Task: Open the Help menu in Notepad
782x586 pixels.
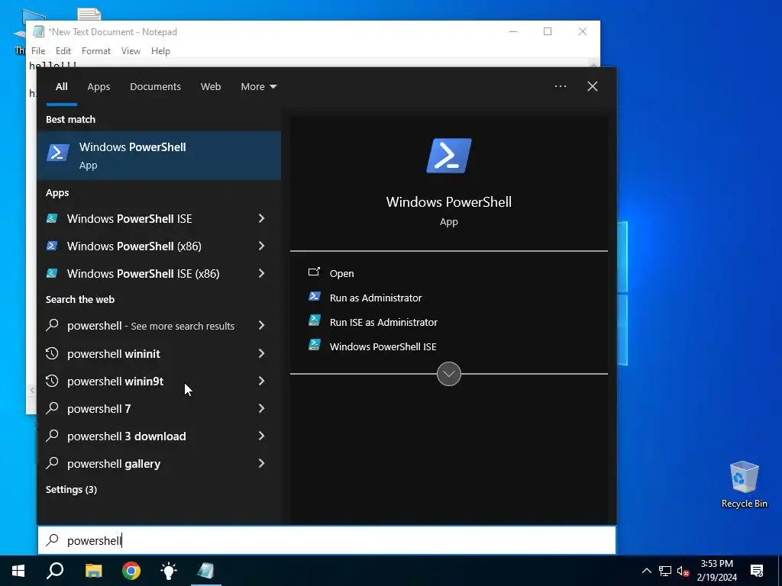Action: 160,51
